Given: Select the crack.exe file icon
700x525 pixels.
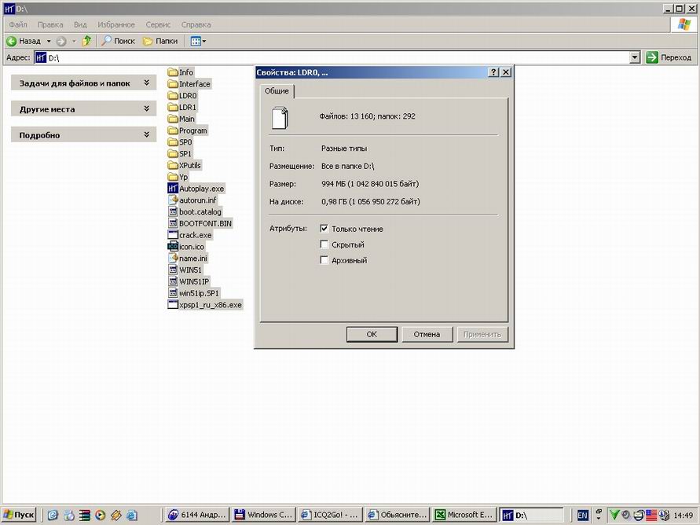Looking at the screenshot, I should coord(173,235).
